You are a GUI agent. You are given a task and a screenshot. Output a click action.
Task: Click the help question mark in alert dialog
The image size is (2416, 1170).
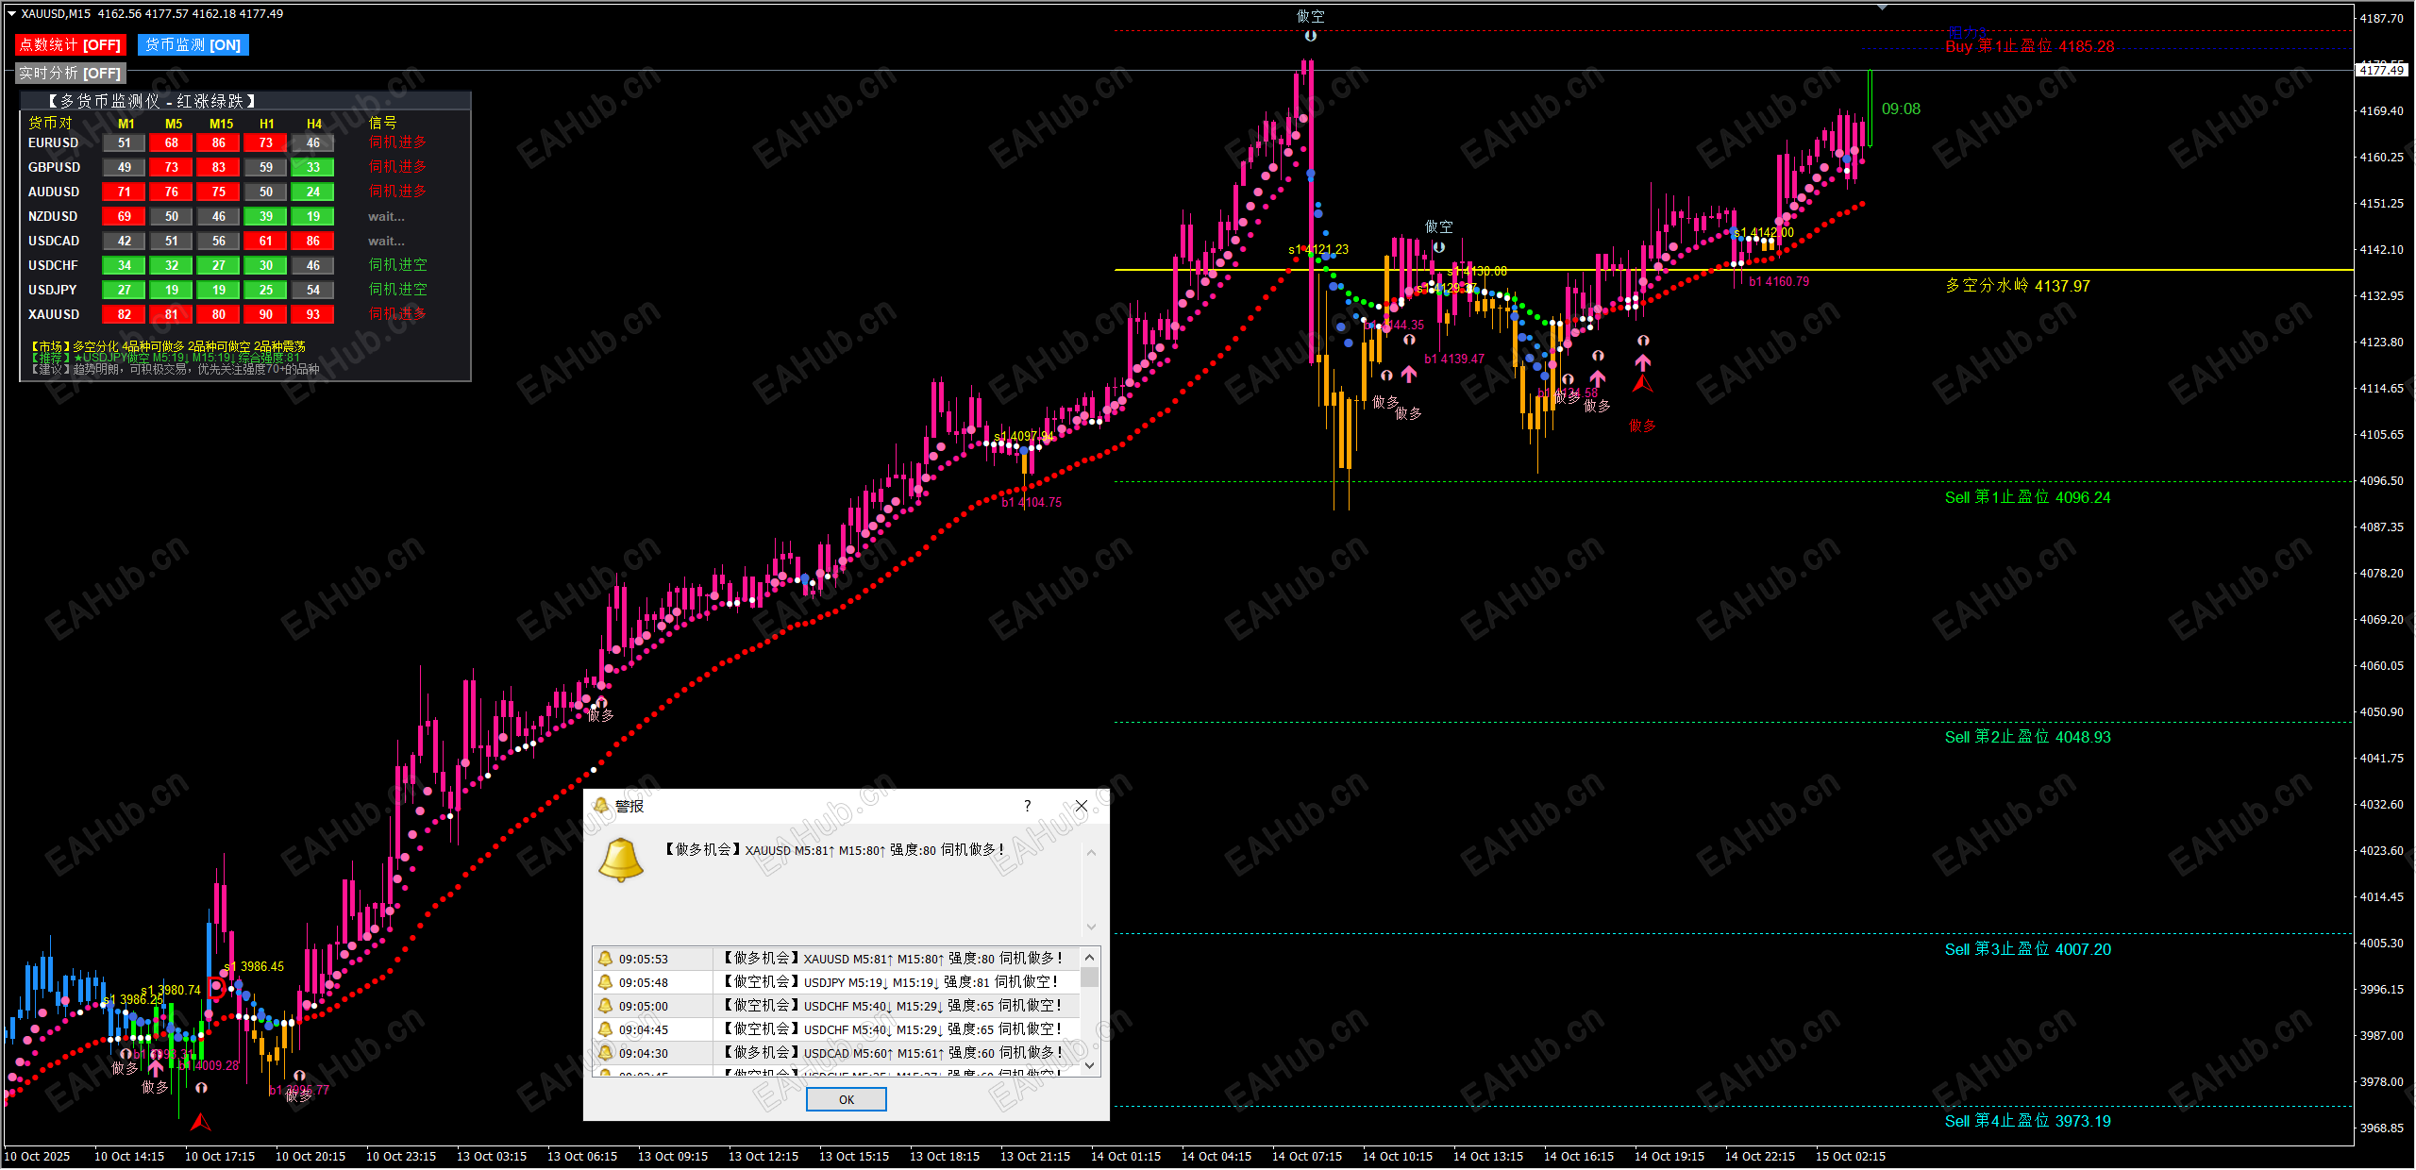(1027, 806)
